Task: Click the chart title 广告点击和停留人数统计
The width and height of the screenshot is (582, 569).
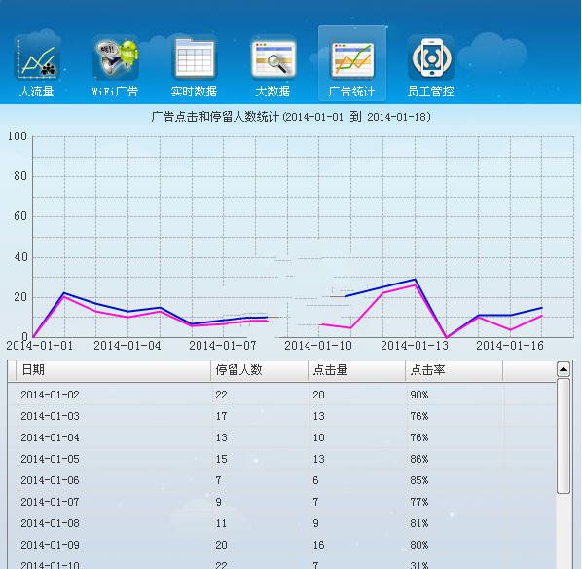Action: pos(215,117)
